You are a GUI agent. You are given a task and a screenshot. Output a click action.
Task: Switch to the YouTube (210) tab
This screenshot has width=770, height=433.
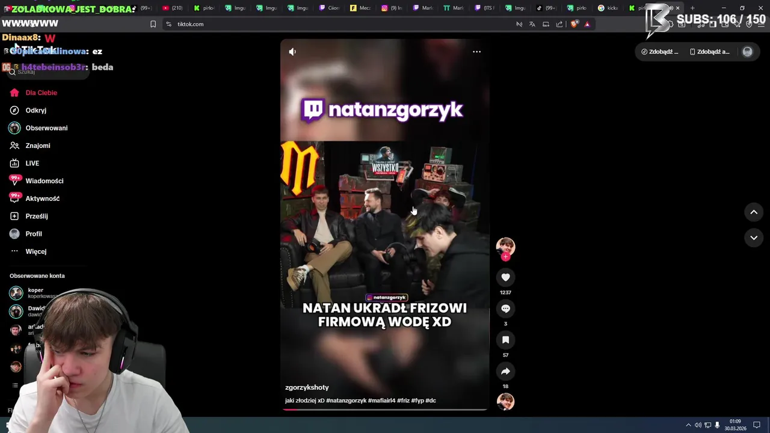173,8
